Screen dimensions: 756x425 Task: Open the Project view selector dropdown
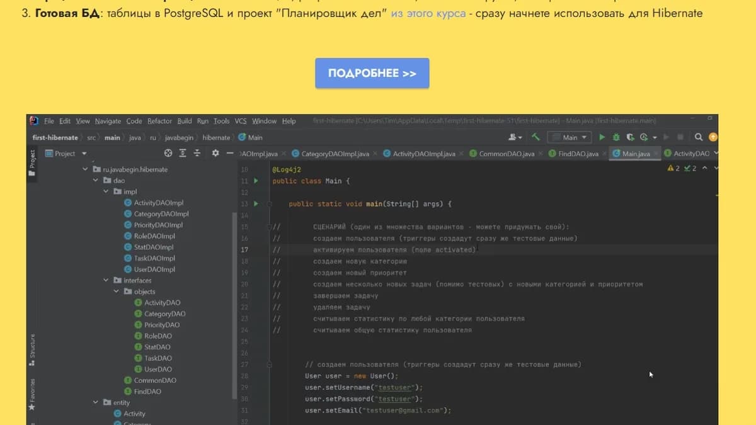(66, 153)
